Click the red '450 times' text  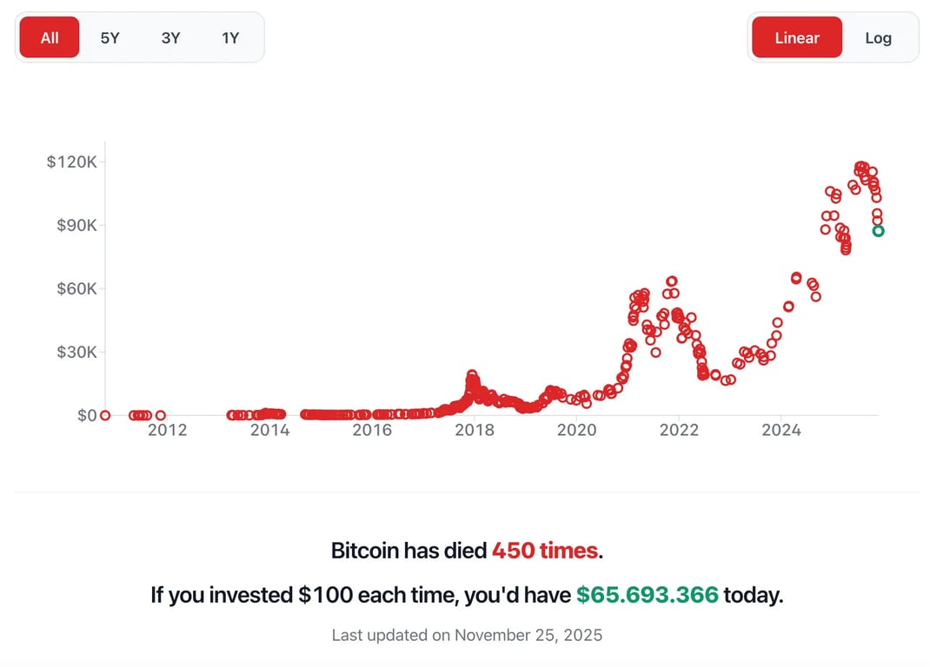point(545,550)
